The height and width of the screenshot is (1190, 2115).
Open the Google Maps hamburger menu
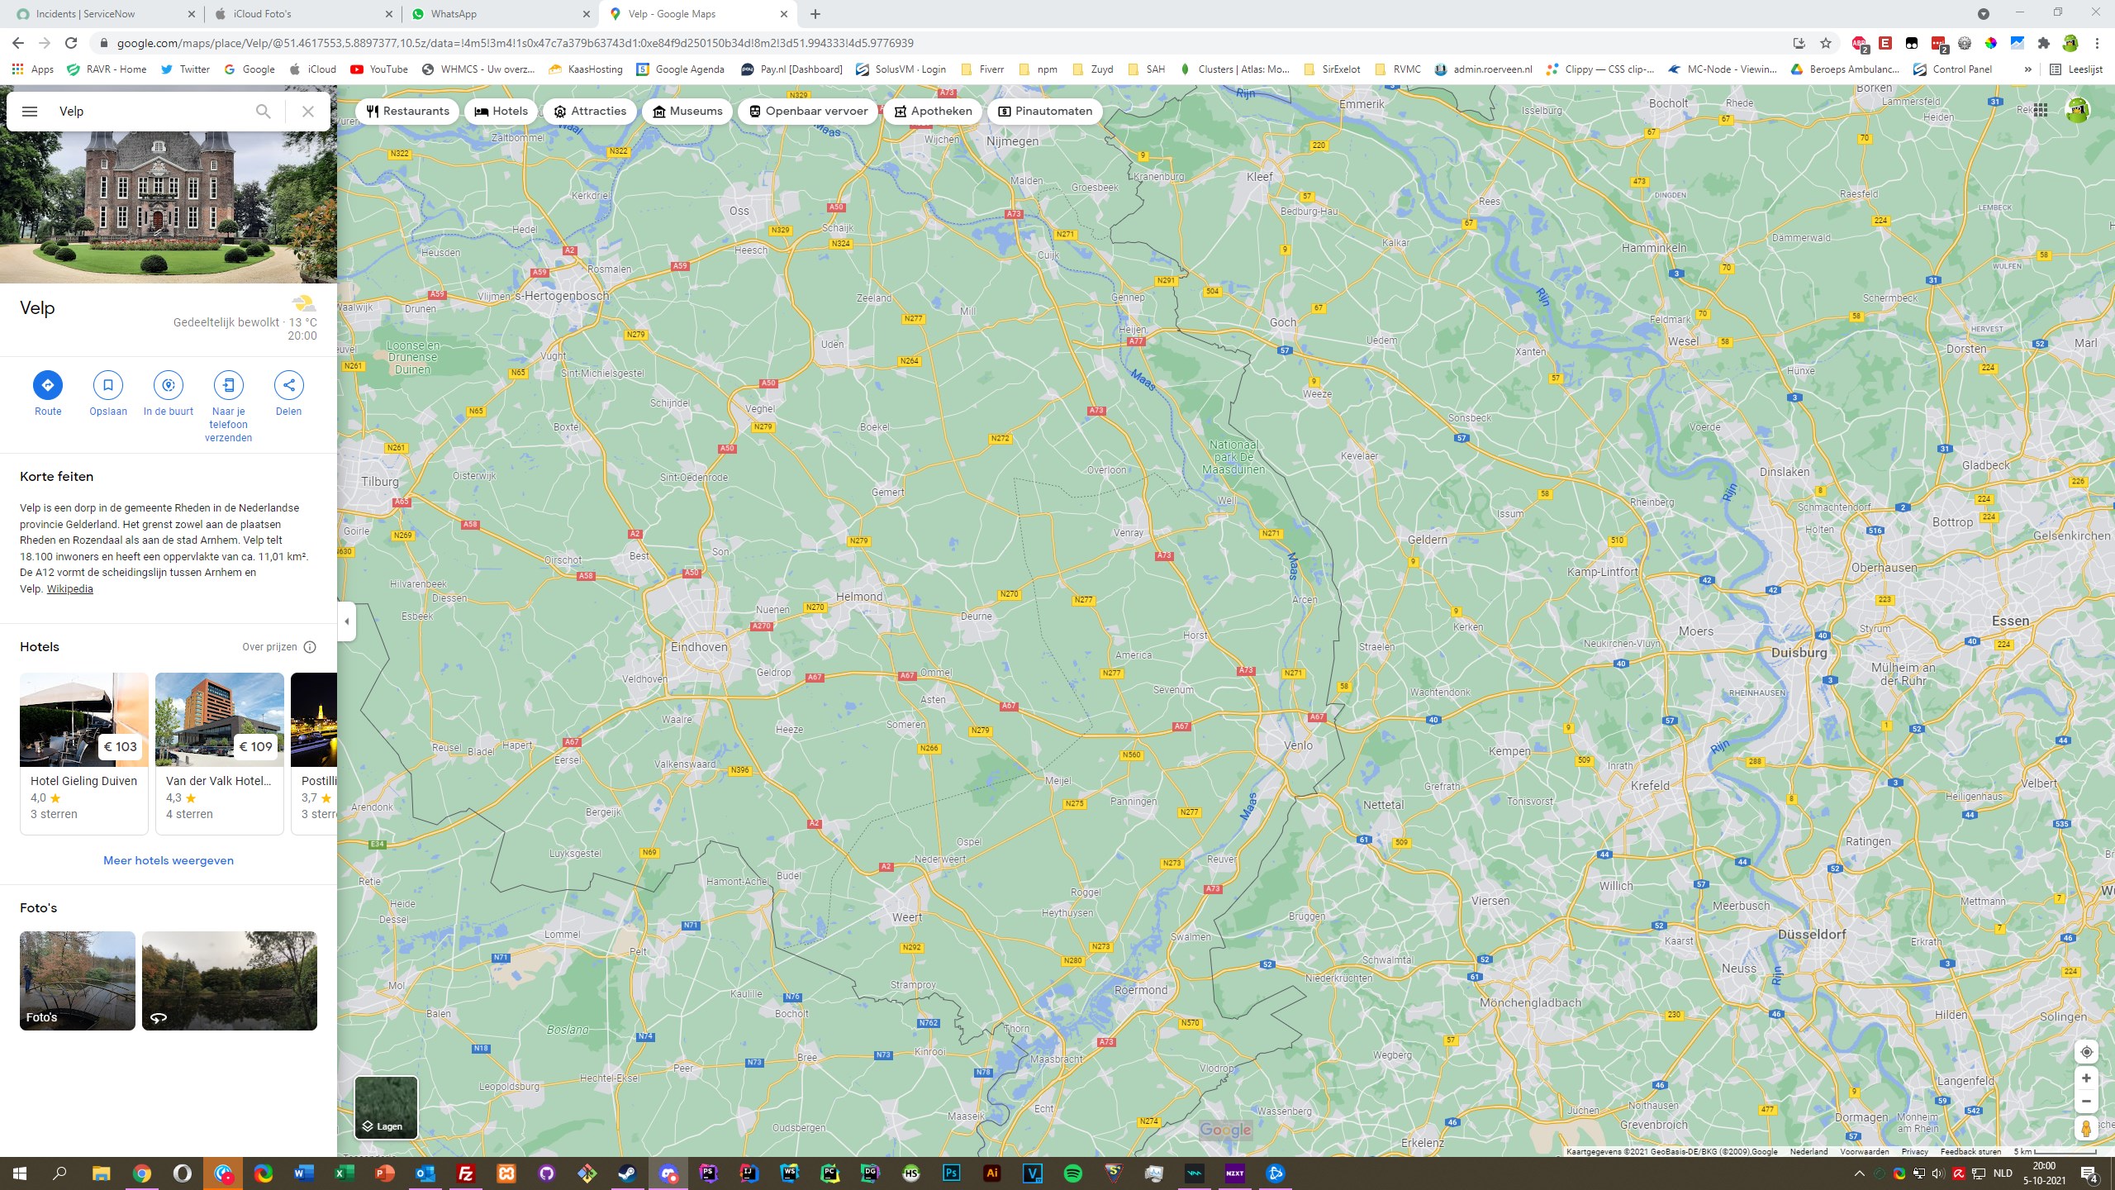pos(30,112)
